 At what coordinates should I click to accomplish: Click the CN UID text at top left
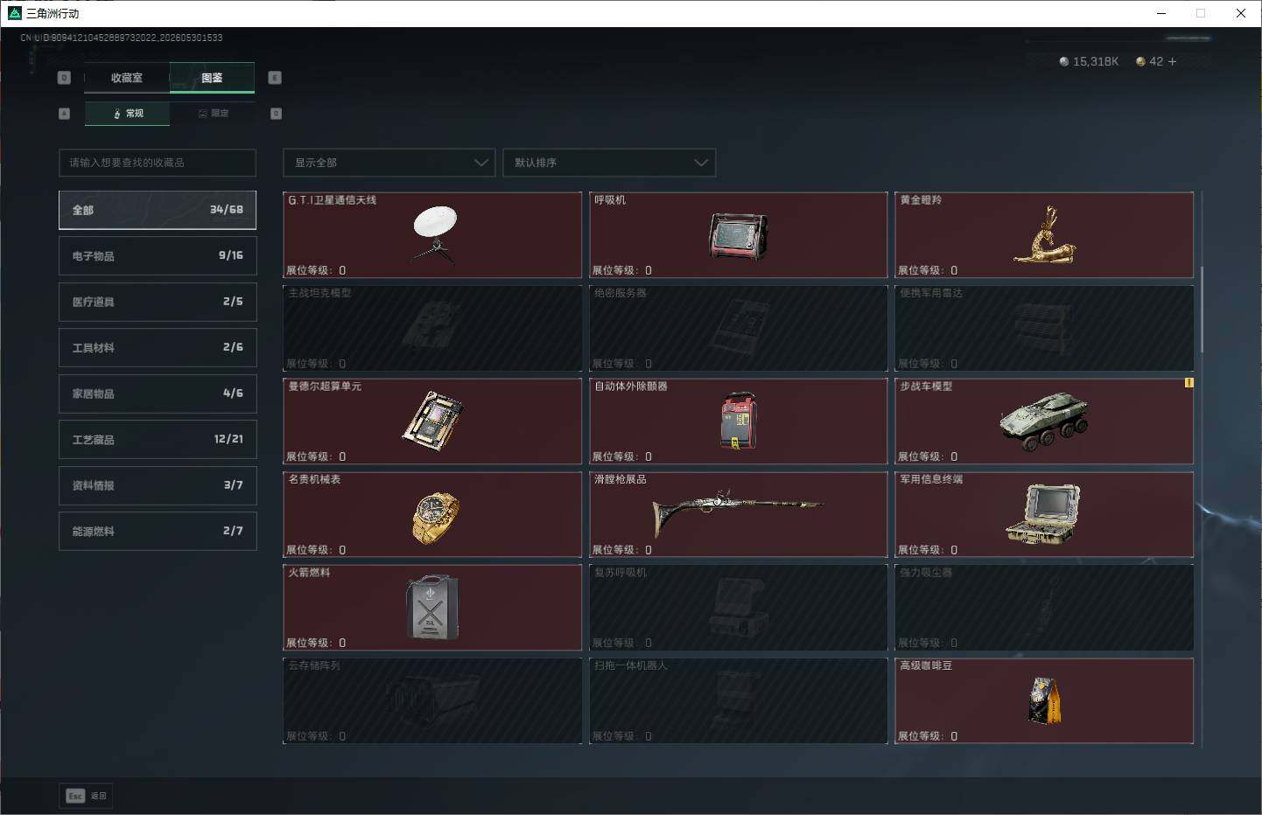click(x=122, y=38)
